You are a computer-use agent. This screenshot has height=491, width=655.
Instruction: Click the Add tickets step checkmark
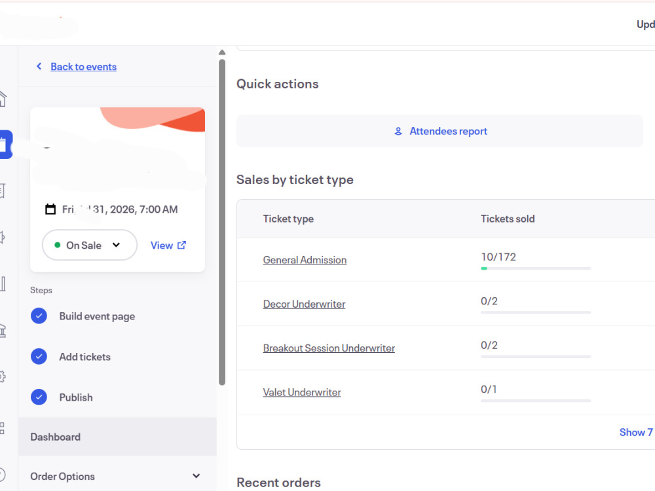[x=39, y=357]
